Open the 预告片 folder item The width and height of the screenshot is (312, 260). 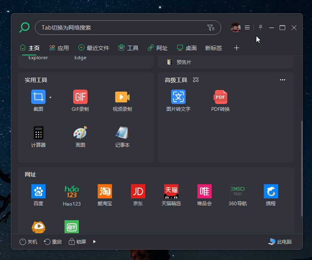coord(179,62)
